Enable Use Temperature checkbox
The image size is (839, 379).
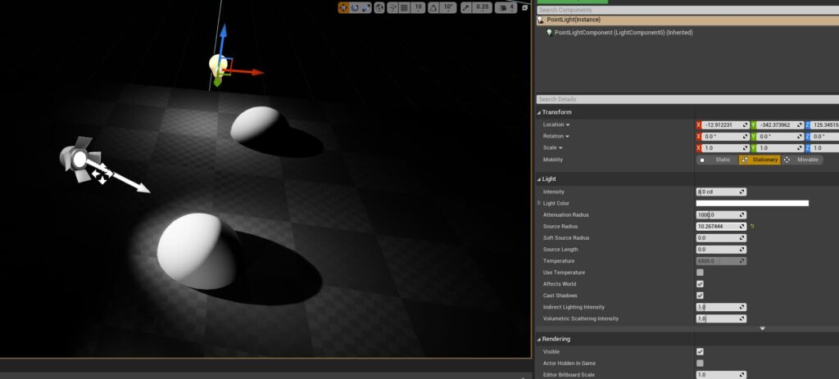tap(700, 273)
